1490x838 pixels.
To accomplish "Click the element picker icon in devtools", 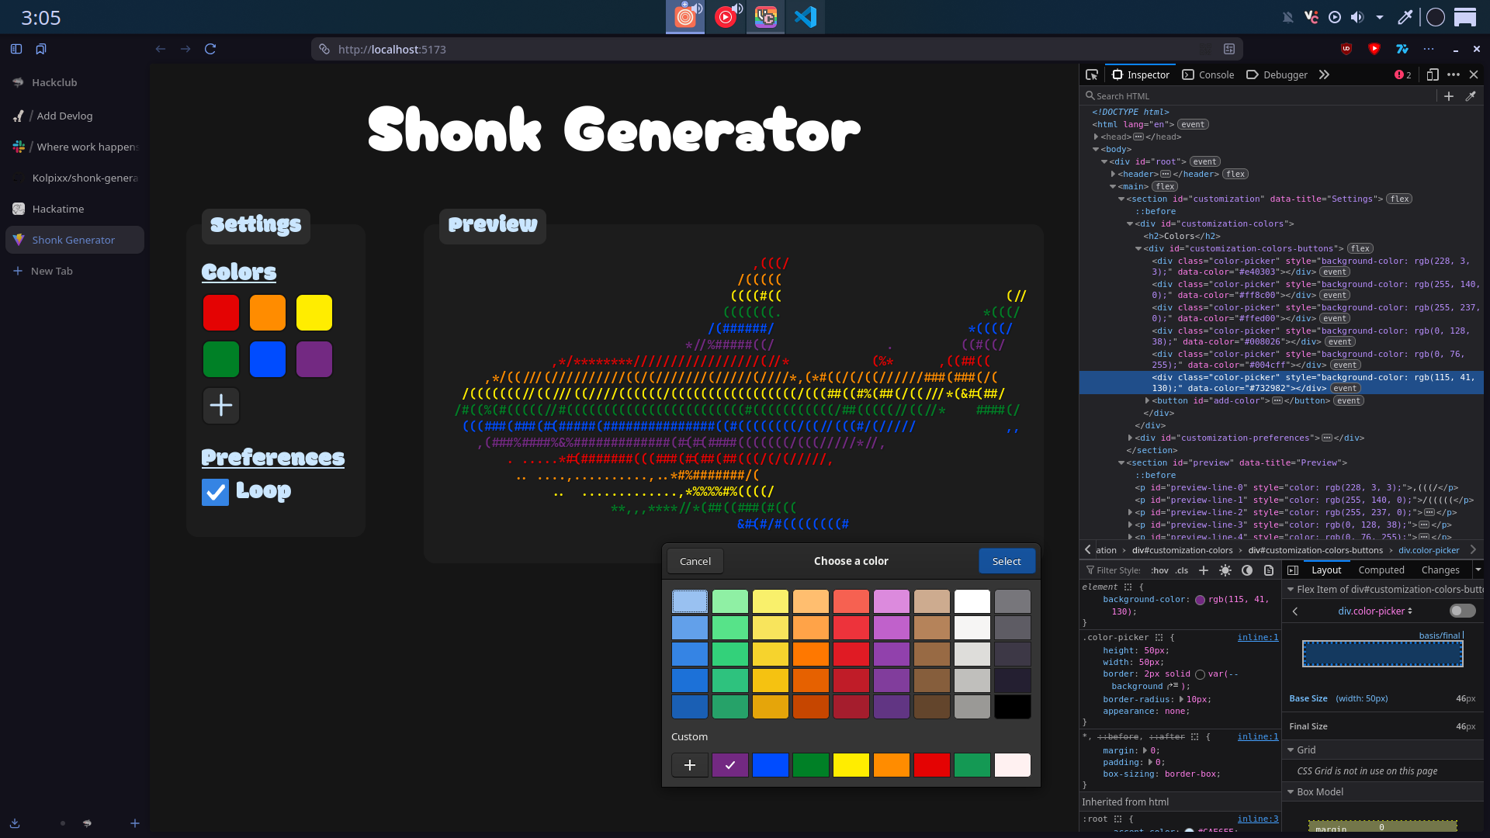I will 1092,74.
